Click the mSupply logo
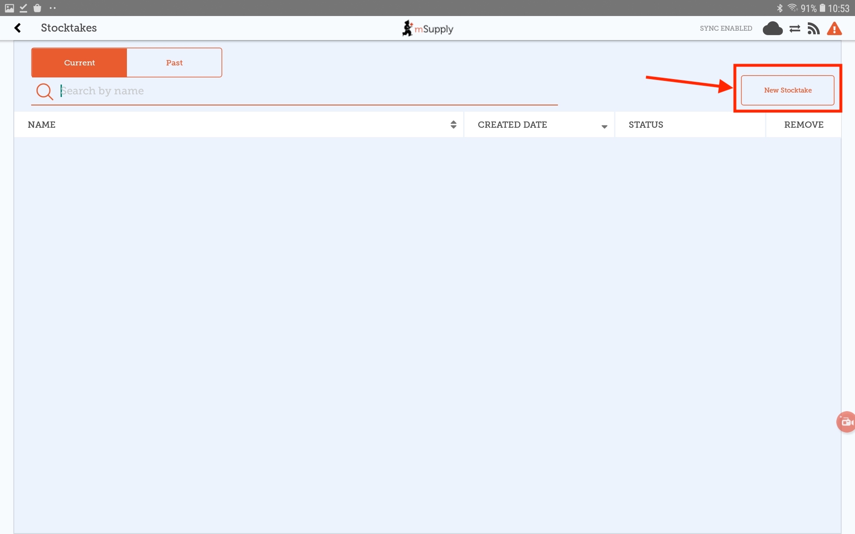 tap(427, 28)
